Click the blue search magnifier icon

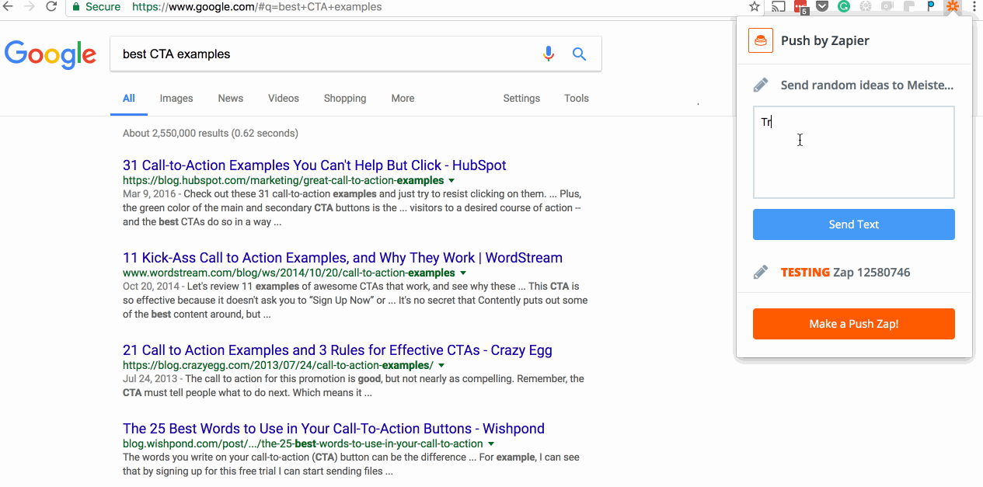(x=579, y=54)
